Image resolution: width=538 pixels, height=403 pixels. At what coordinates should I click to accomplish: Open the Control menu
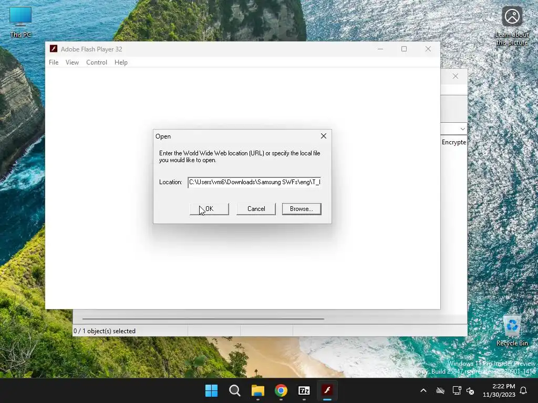point(97,62)
